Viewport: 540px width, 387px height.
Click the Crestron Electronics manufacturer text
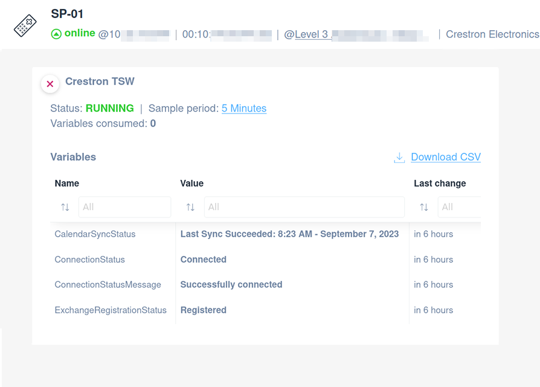coord(492,34)
